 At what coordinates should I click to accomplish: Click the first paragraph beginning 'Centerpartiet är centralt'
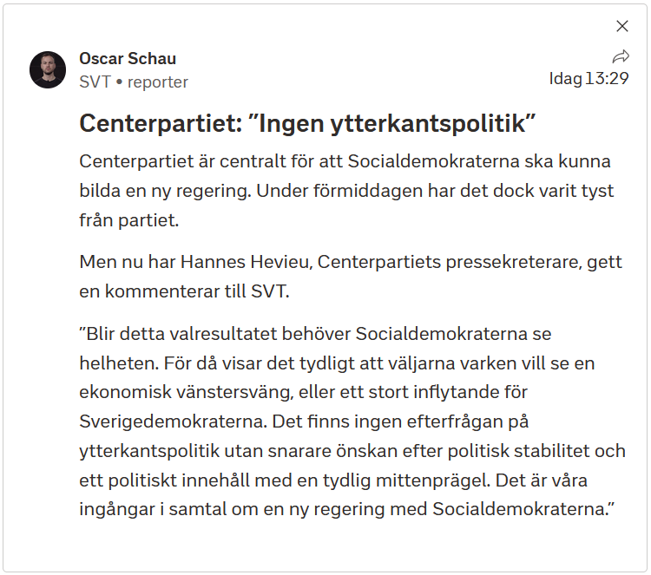point(346,191)
